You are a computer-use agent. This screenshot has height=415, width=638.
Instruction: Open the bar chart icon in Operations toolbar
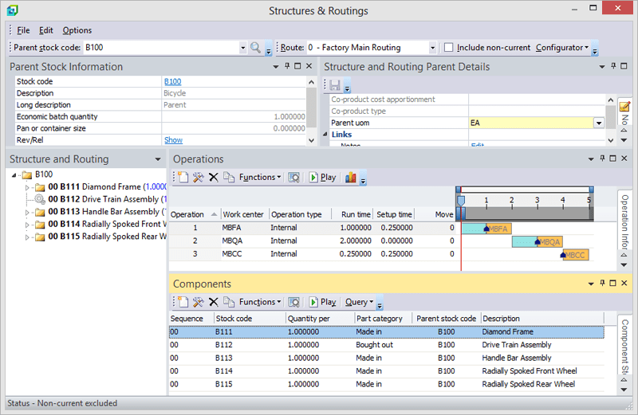click(350, 178)
